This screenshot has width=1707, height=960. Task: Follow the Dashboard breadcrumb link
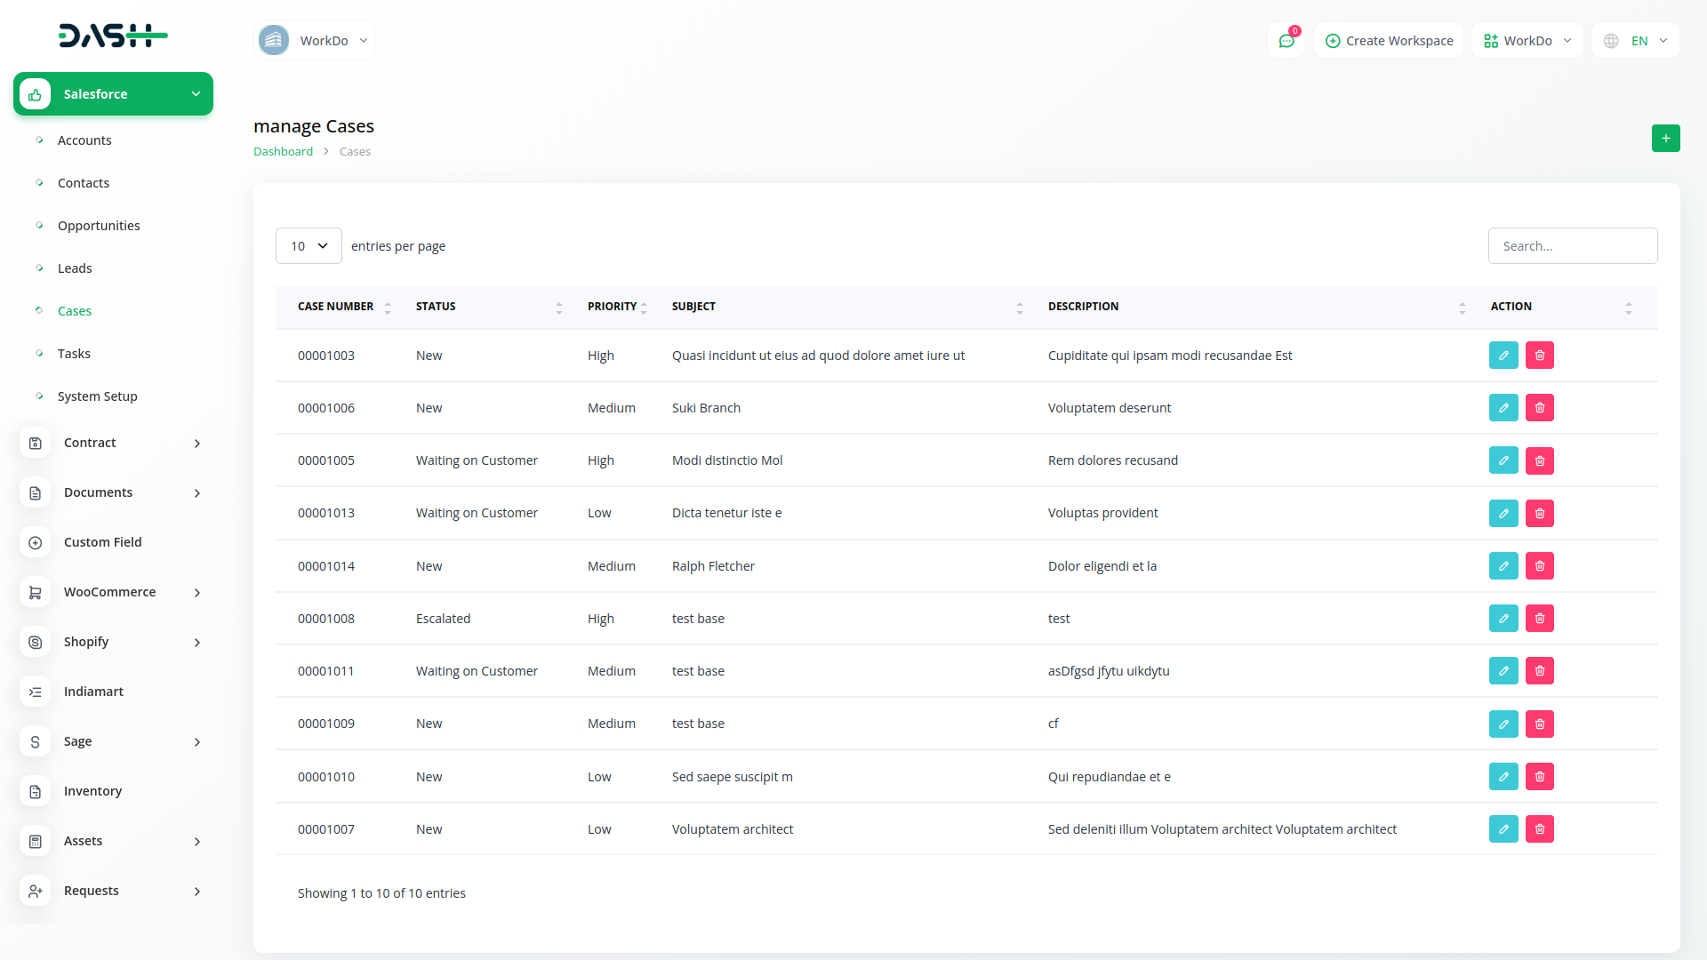click(x=283, y=152)
